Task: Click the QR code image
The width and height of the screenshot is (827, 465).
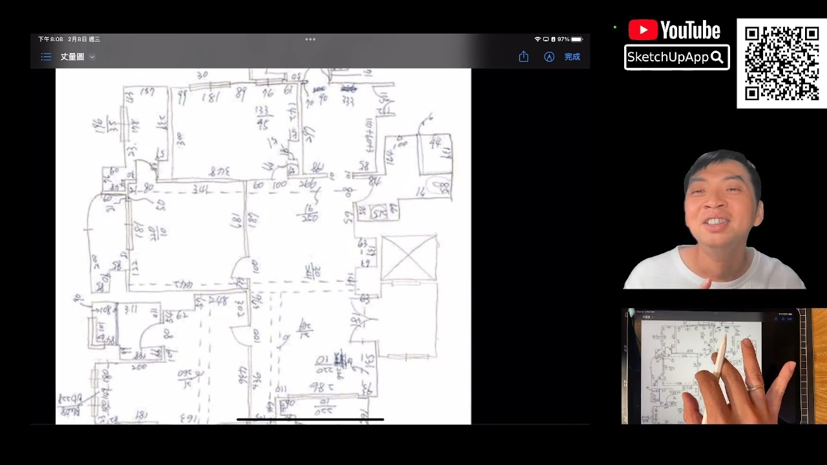Action: 782,63
